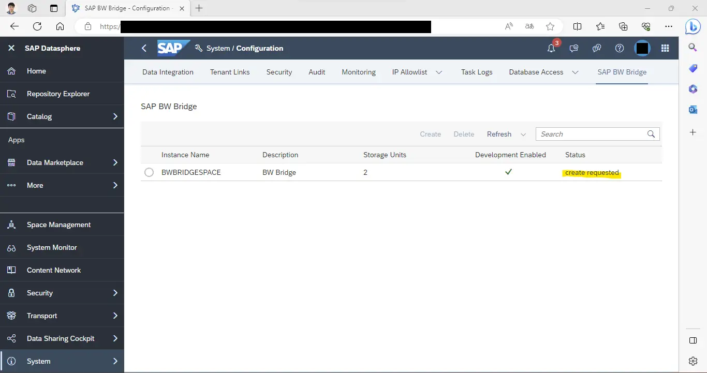707x373 pixels.
Task: Open the Content Network icon
Action: [11, 270]
